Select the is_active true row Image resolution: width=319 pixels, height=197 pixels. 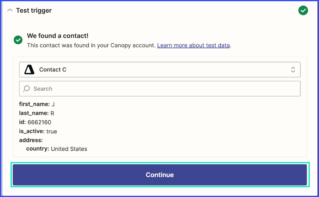tap(38, 131)
